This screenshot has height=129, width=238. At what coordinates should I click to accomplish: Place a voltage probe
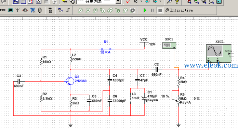[80, 10]
